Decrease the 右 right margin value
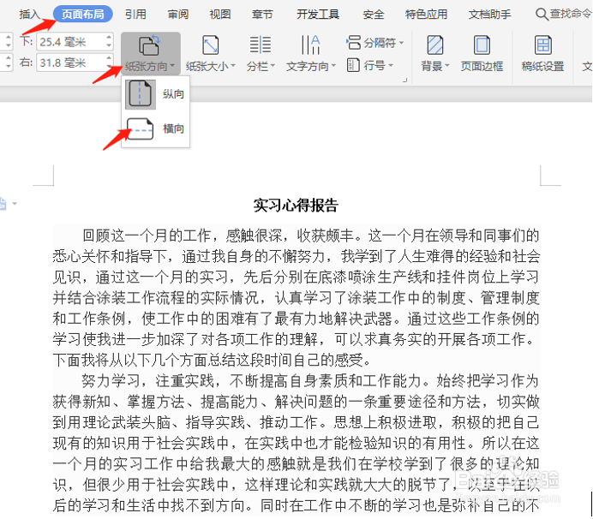The height and width of the screenshot is (519, 593). click(109, 68)
